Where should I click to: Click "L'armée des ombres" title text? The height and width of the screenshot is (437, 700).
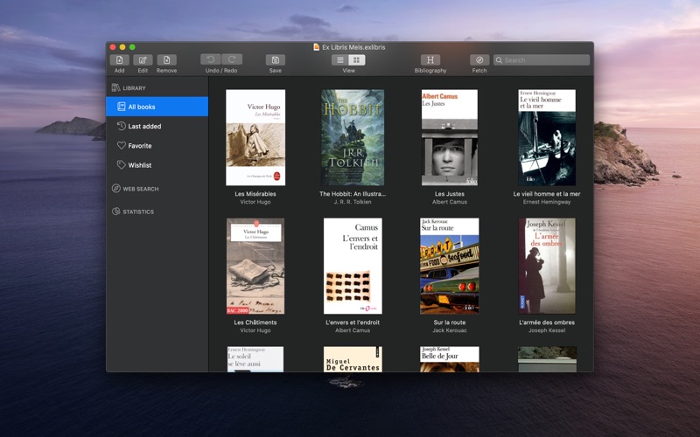pos(547,323)
